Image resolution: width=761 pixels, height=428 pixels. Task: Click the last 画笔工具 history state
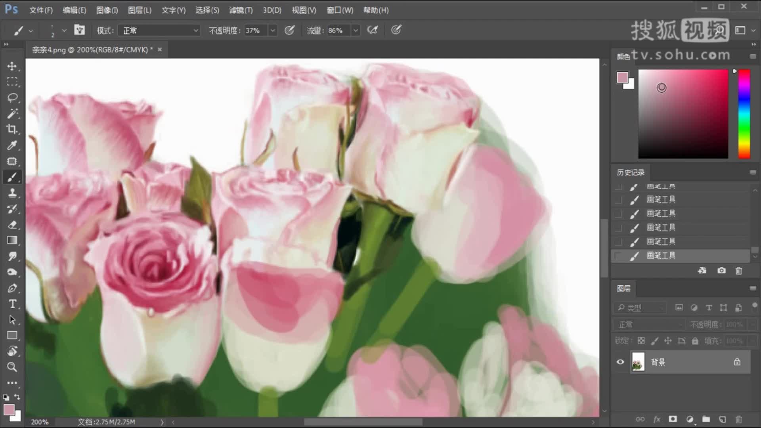pos(661,256)
